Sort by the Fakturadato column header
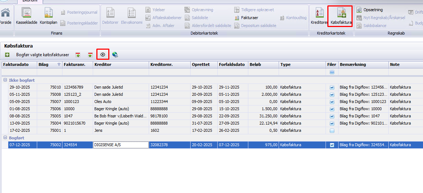423x193 pixels. point(19,64)
